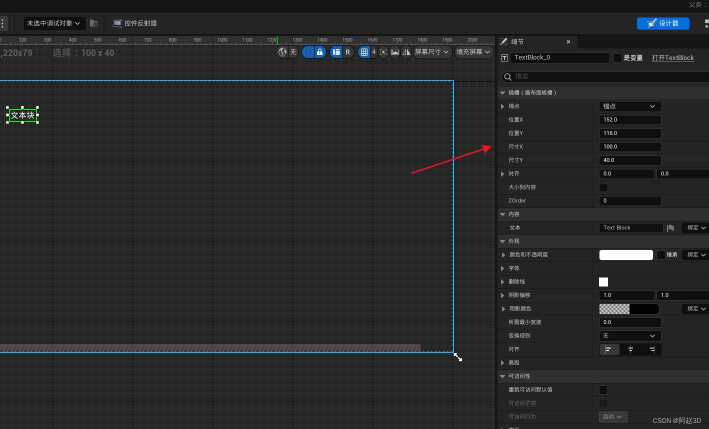Click the TextBlock_0 name field
The image size is (709, 429).
click(559, 58)
